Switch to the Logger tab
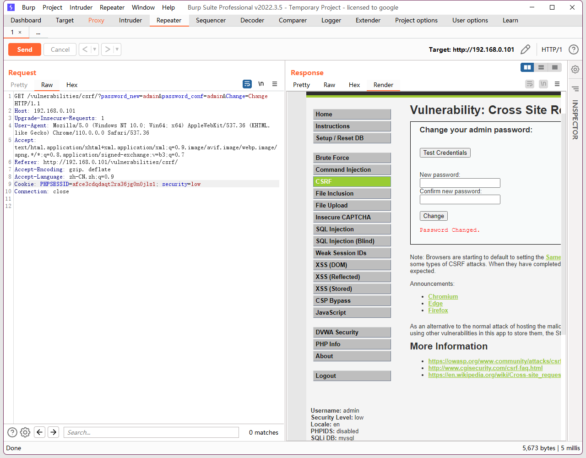This screenshot has width=586, height=458. 331,20
